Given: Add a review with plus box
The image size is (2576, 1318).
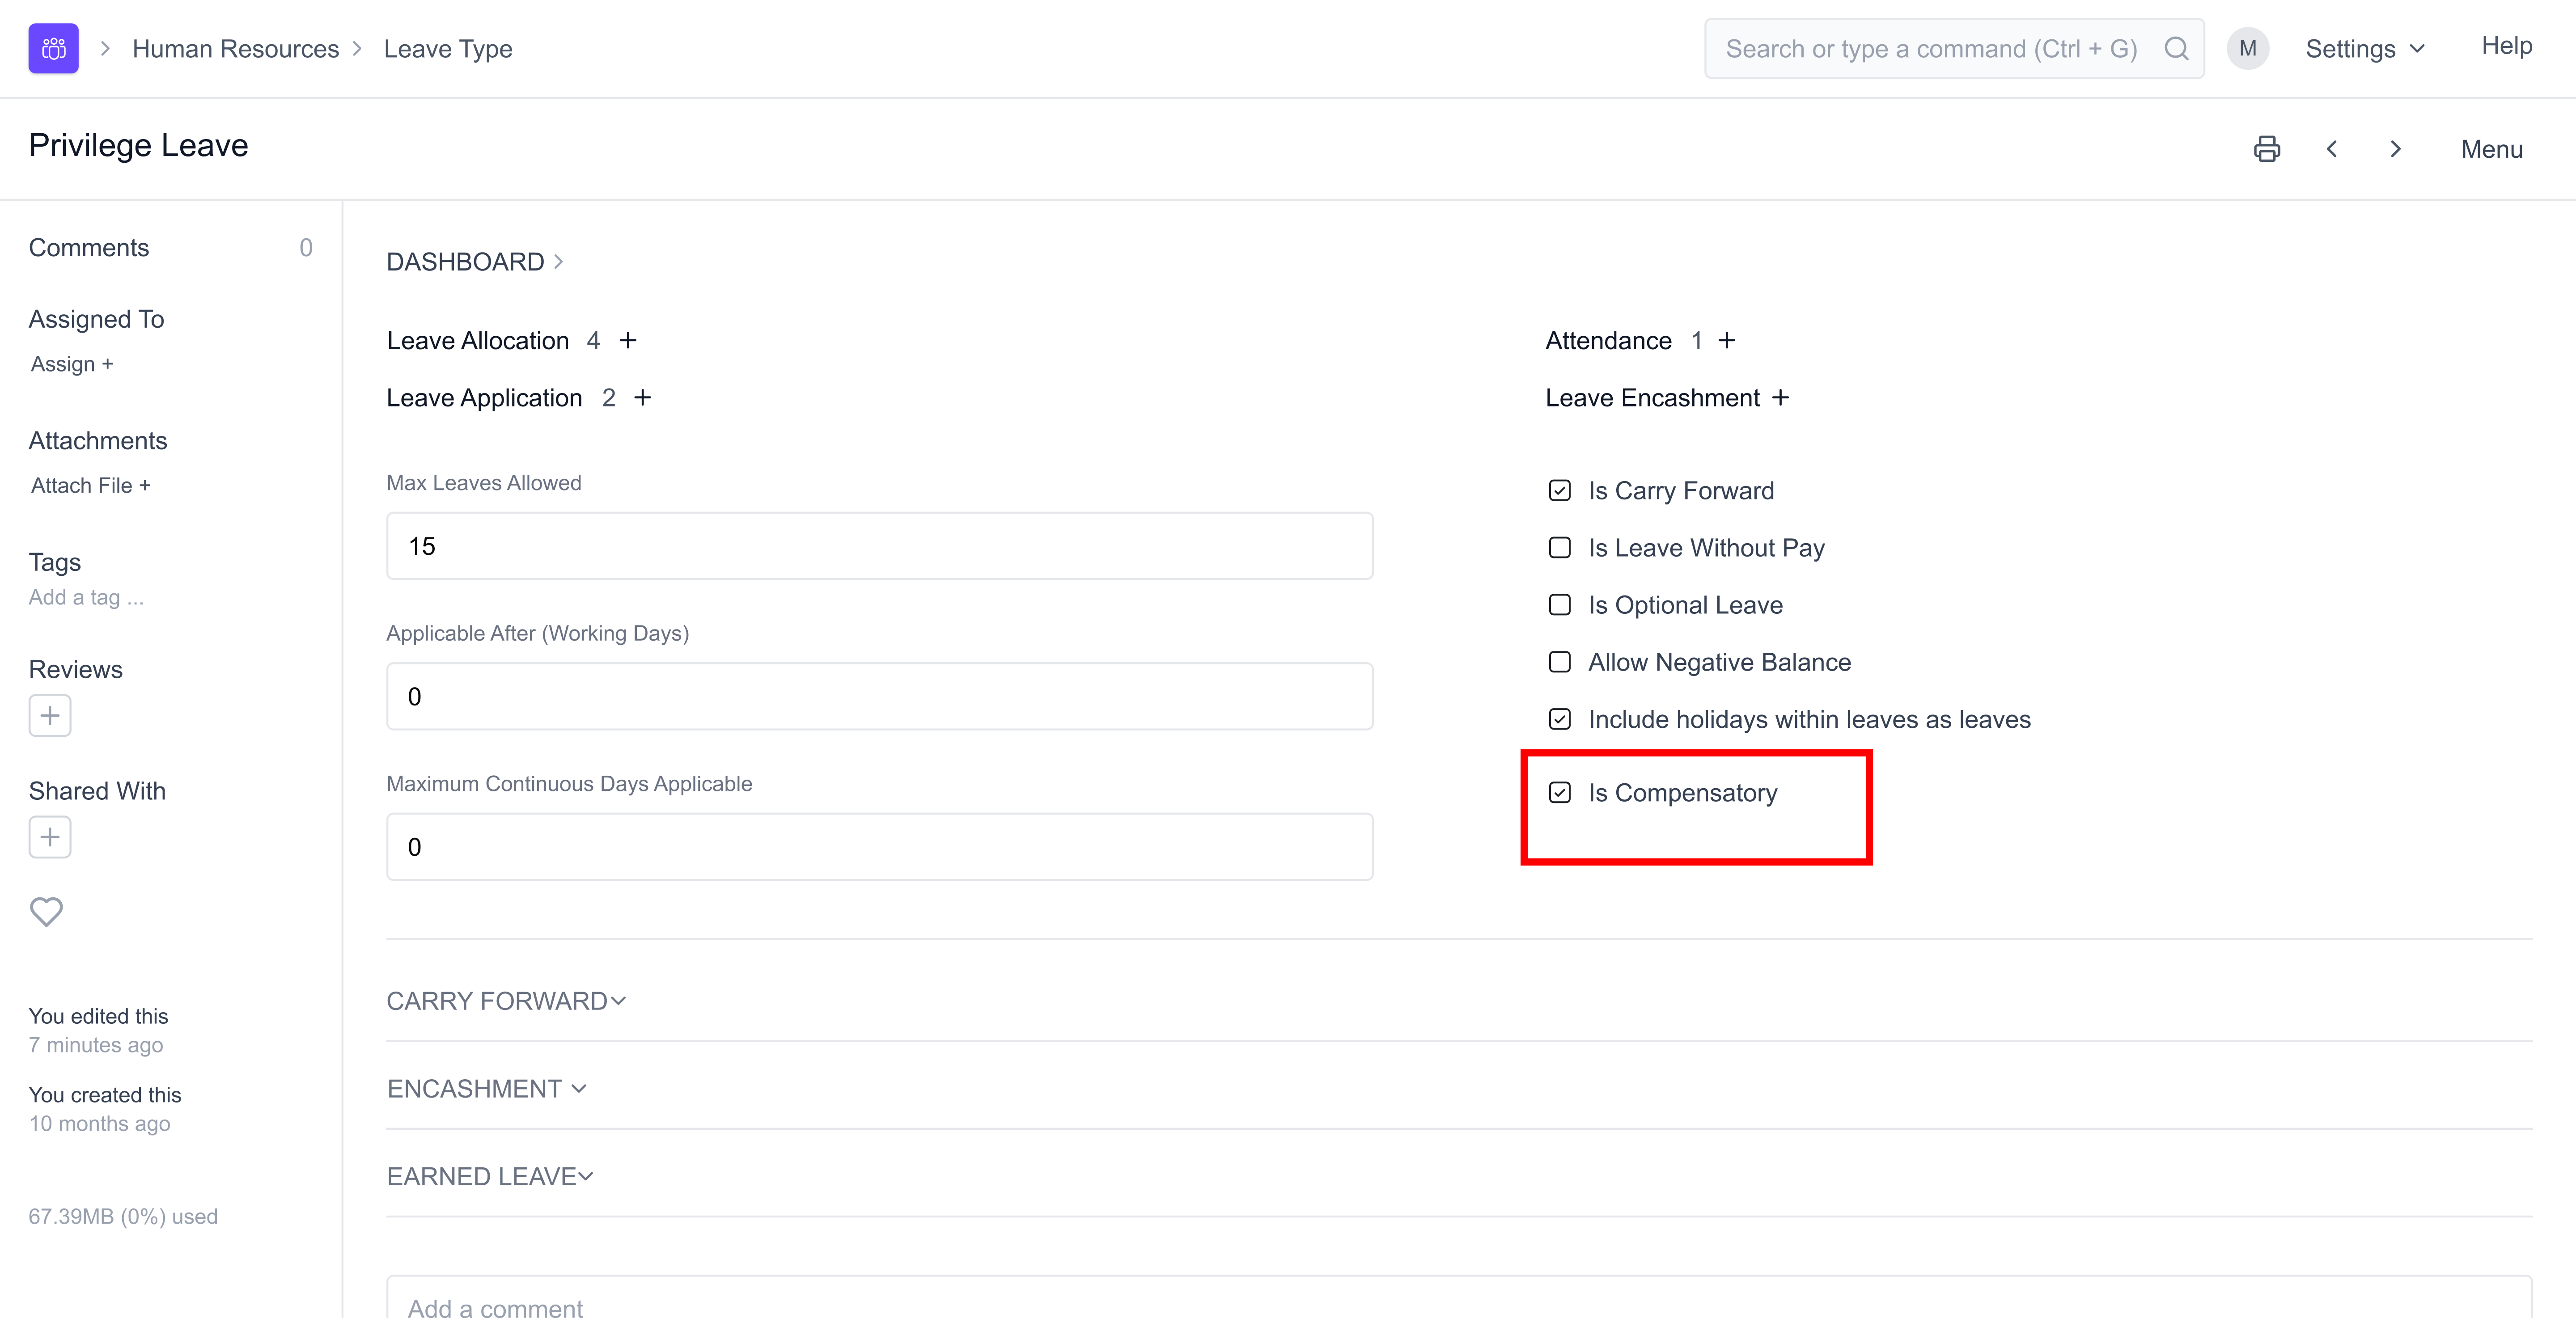Looking at the screenshot, I should (x=50, y=715).
